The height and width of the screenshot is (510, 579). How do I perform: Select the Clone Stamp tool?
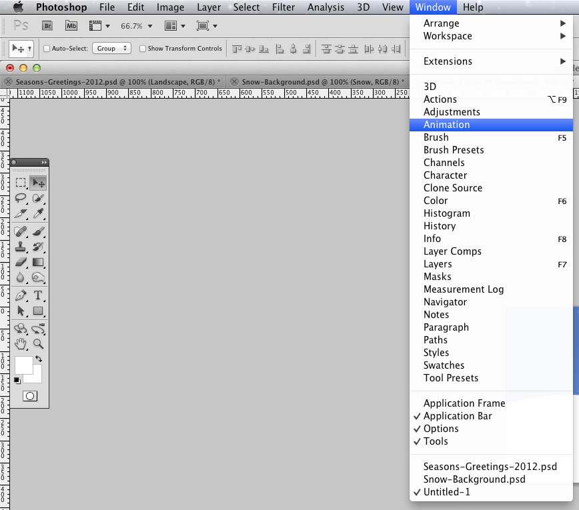21,247
